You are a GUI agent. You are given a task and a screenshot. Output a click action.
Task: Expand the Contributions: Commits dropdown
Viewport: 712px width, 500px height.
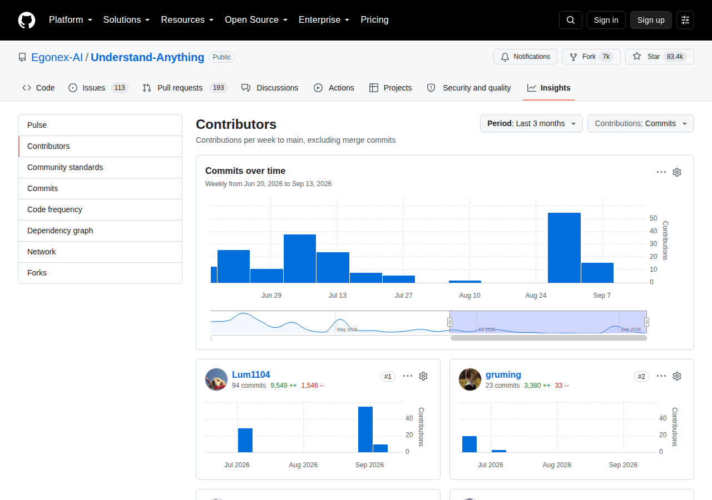pyautogui.click(x=641, y=123)
